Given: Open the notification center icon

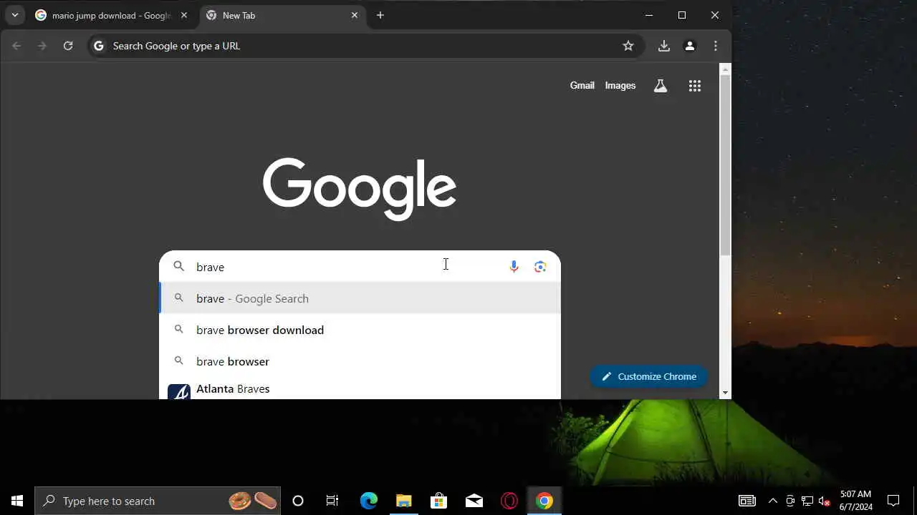Looking at the screenshot, I should point(893,501).
